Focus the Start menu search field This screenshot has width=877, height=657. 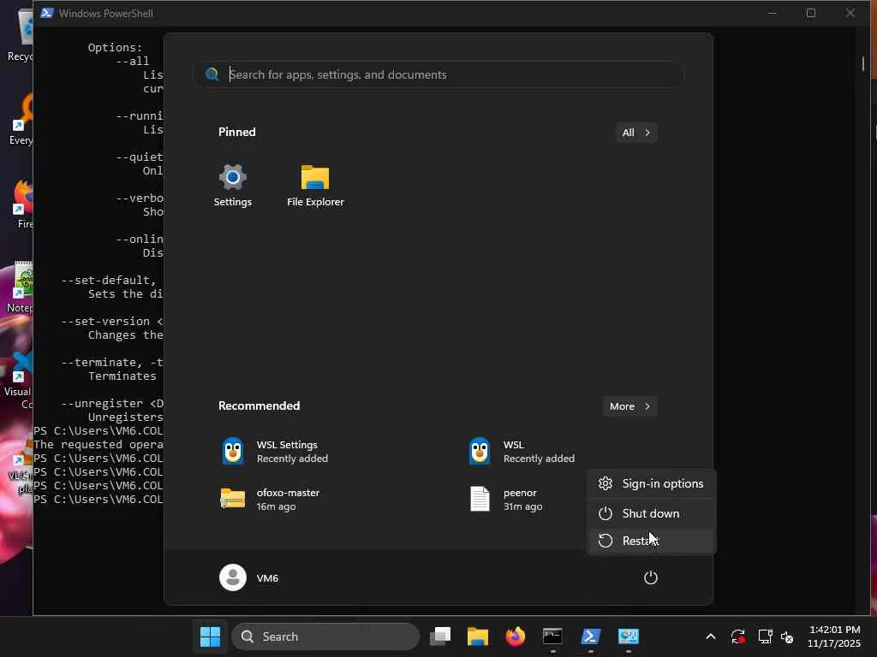tap(439, 74)
